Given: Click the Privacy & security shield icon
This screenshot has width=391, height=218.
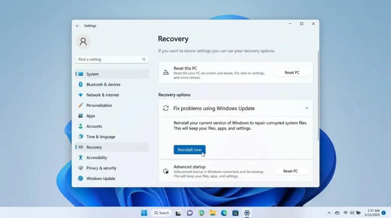Looking at the screenshot, I should [81, 168].
